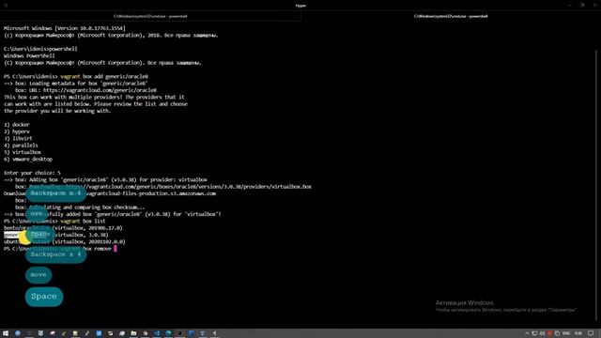Switch the ENG input language indicator
This screenshot has height=338, width=601.
pyautogui.click(x=566, y=333)
